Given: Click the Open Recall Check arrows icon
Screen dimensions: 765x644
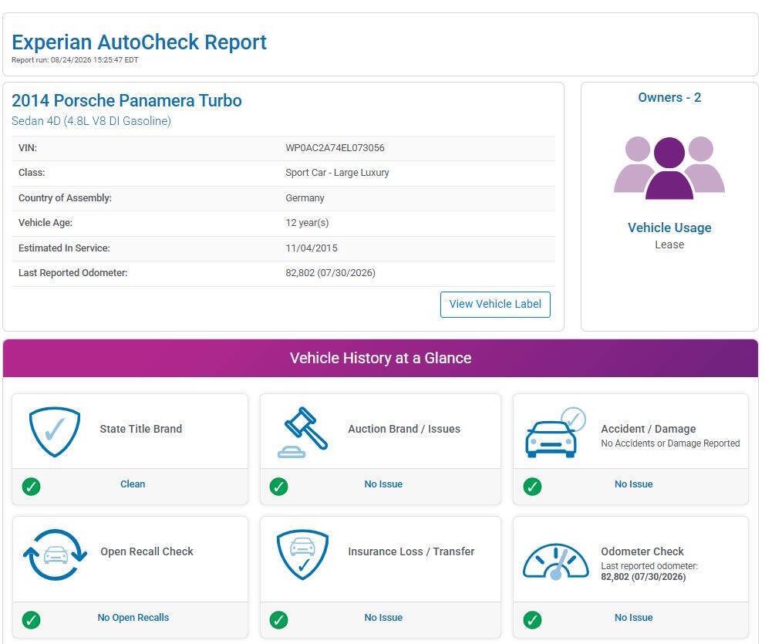Looking at the screenshot, I should (55, 555).
